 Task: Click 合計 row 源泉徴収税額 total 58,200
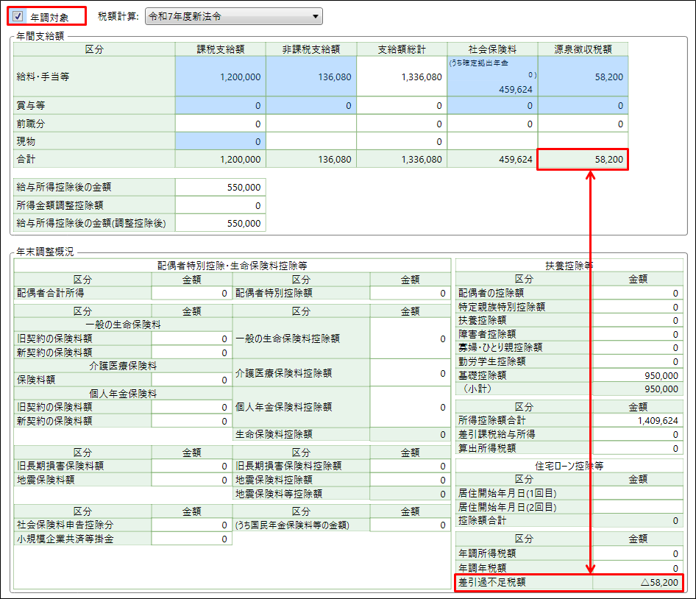[x=583, y=159]
